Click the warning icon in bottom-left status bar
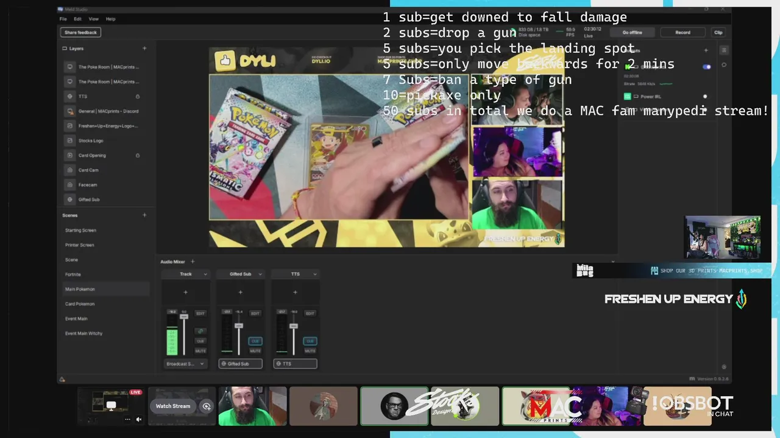This screenshot has height=438, width=780. [x=62, y=379]
